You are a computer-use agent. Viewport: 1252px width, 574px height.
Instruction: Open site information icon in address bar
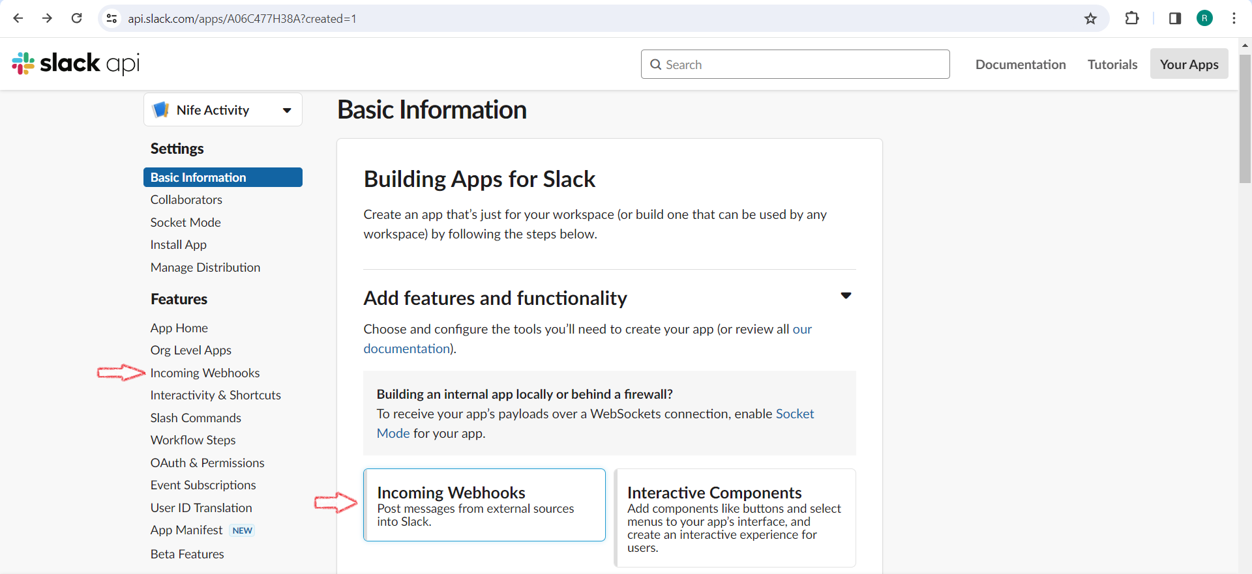[112, 18]
